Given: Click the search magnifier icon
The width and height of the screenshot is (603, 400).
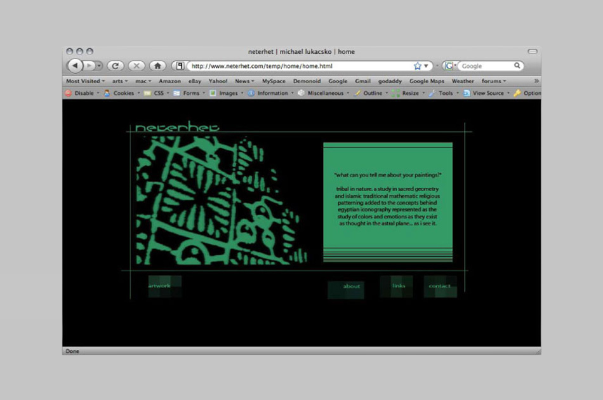Looking at the screenshot, I should pyautogui.click(x=517, y=65).
